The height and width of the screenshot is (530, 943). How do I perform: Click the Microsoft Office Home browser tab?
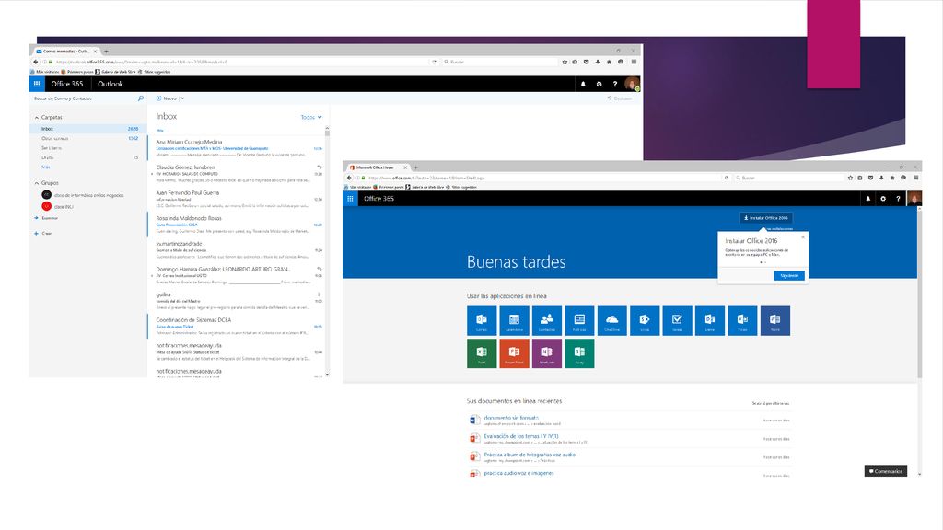378,167
